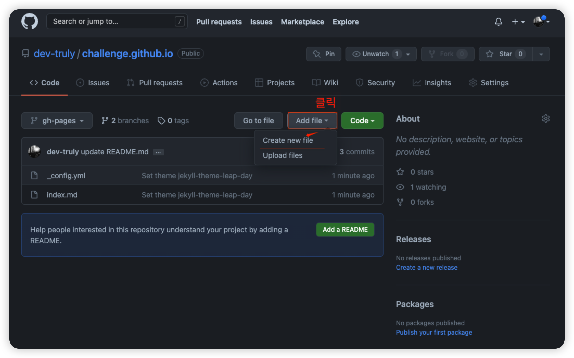
Task: Star this repository
Action: click(505, 54)
